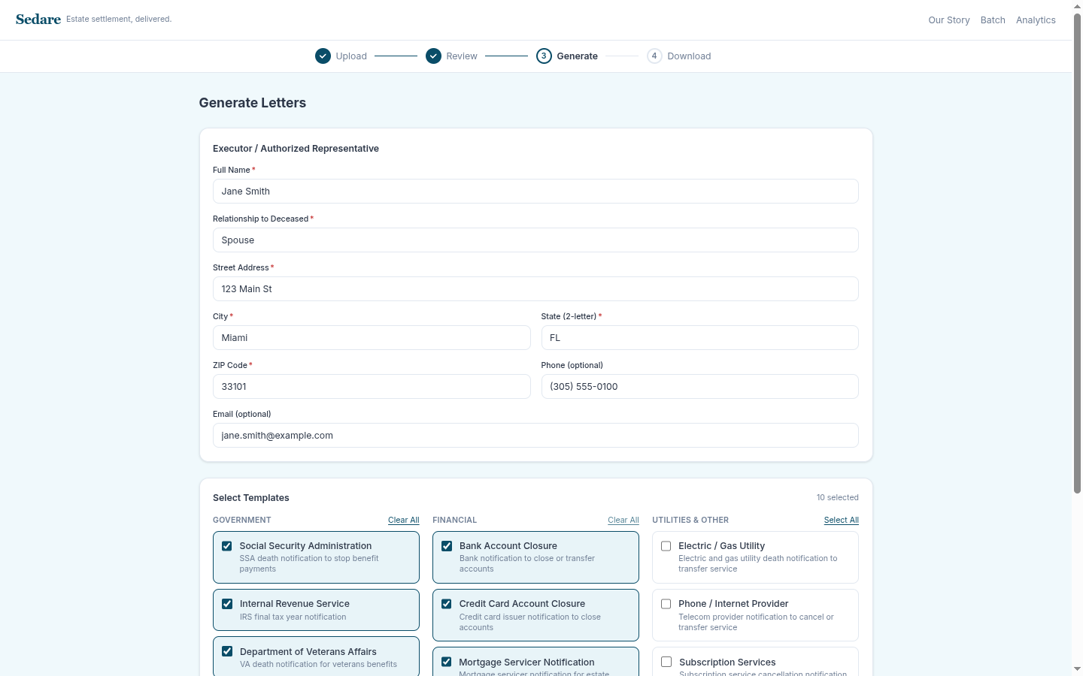1083x676 pixels.
Task: Click the Sedare logo
Action: (38, 20)
